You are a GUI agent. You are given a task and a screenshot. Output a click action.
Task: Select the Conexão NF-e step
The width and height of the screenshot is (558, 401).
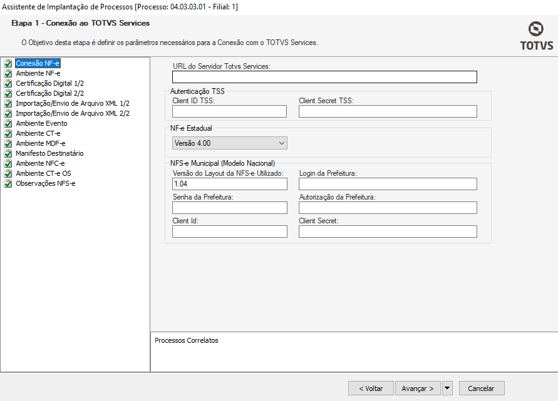38,63
